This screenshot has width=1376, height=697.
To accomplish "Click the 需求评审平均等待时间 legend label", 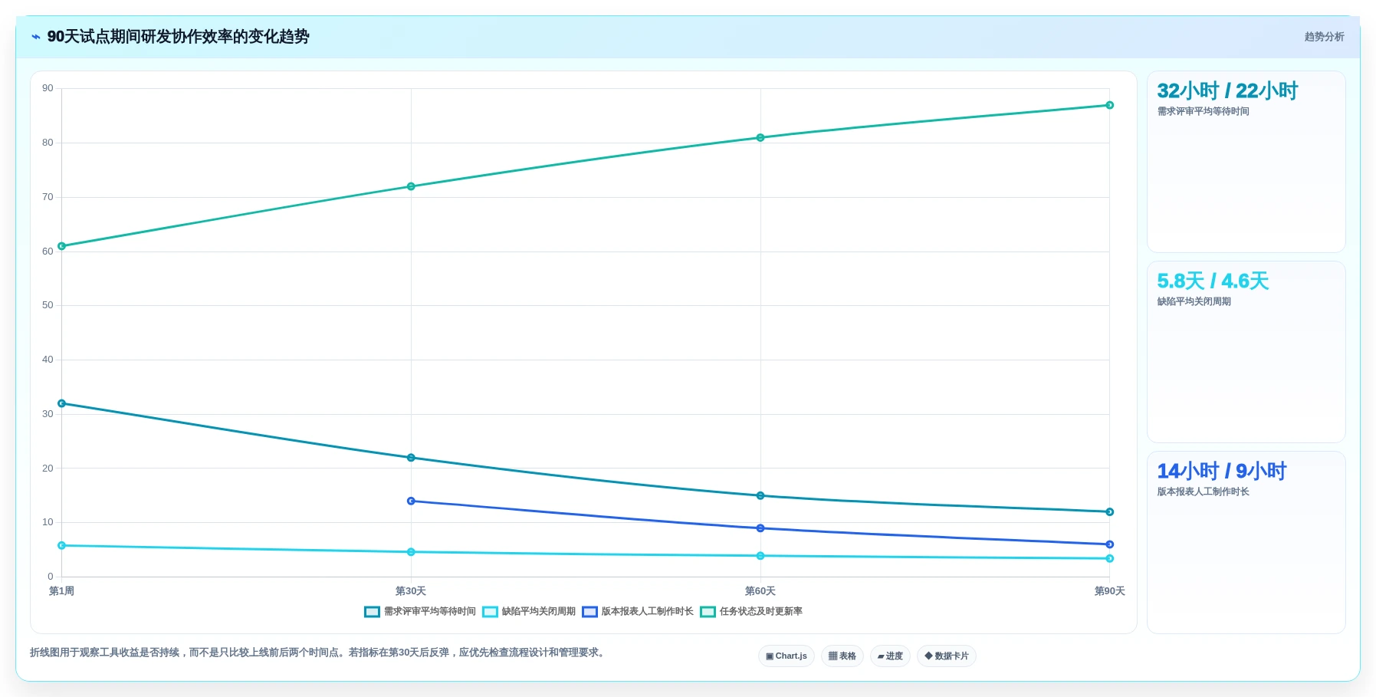I will click(430, 611).
